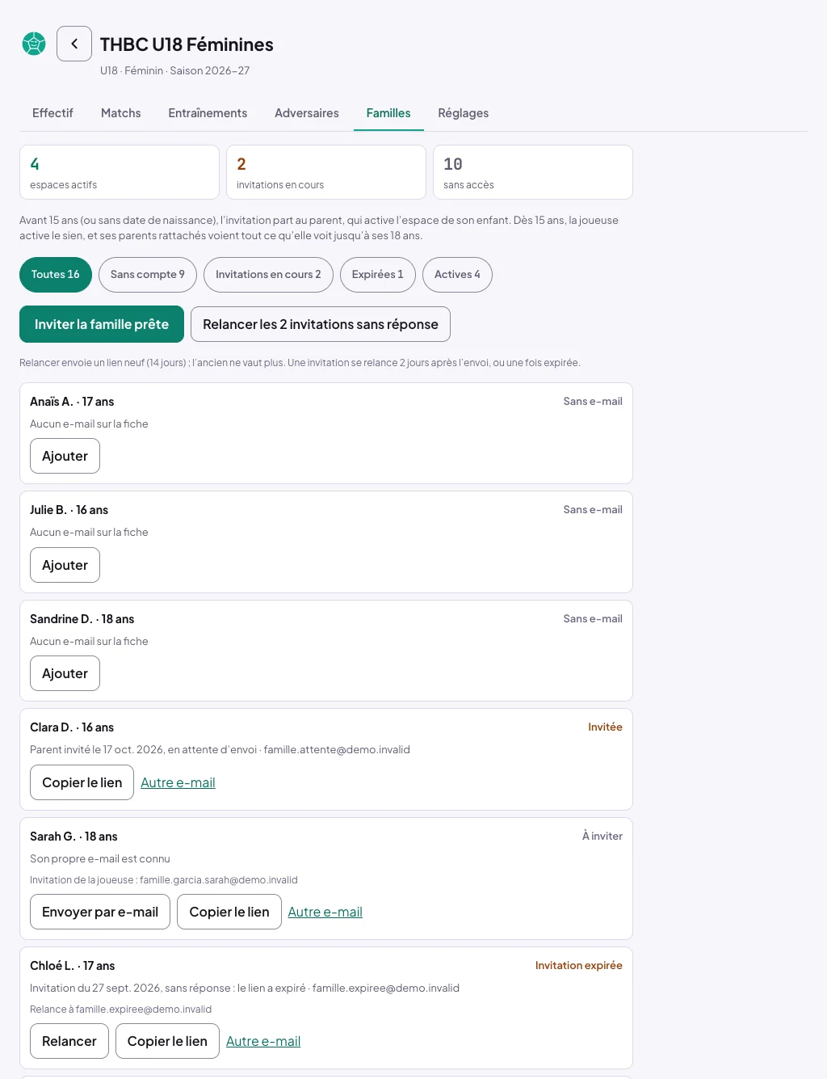Copy the invitation link for Clara D.
The height and width of the screenshot is (1079, 827).
pyautogui.click(x=82, y=782)
